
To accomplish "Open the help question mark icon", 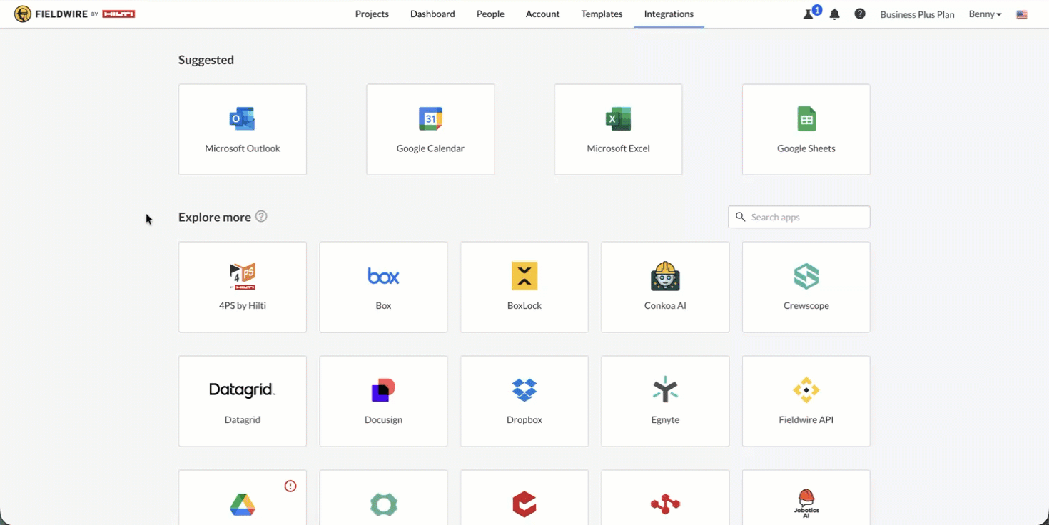I will (860, 14).
